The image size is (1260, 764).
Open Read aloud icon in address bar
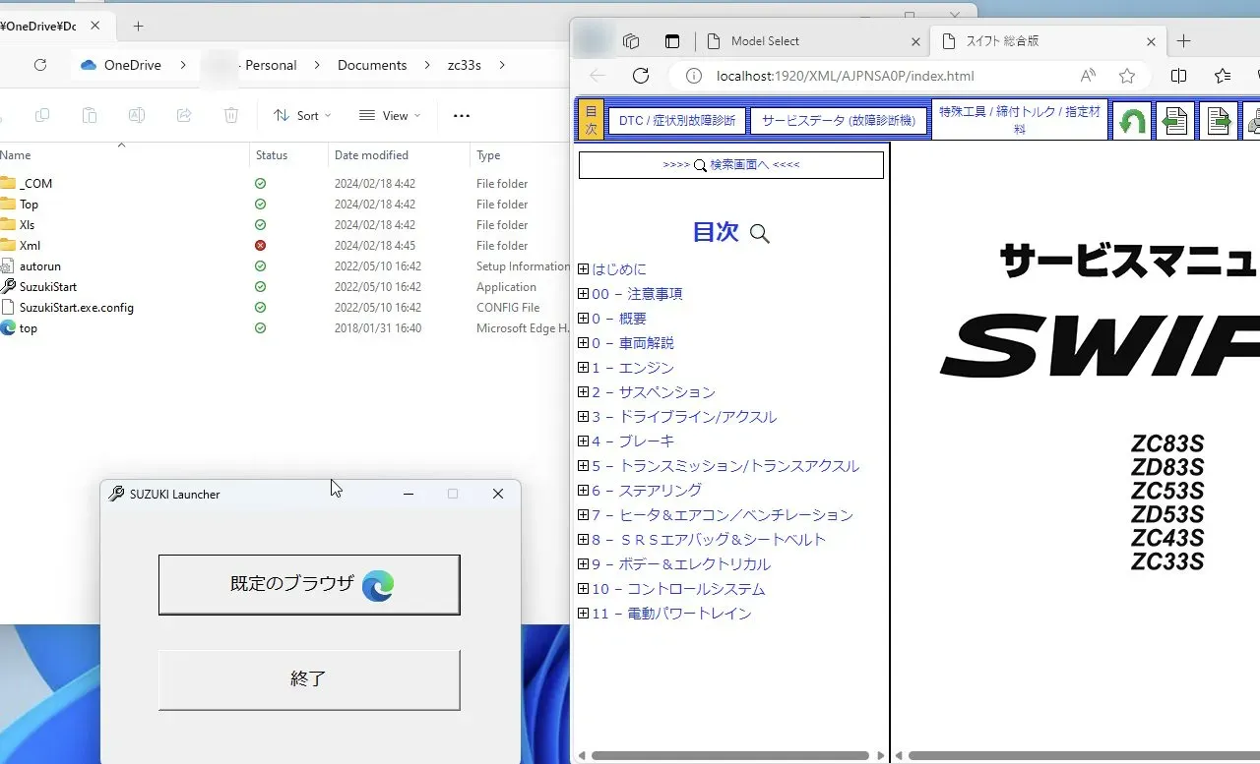point(1088,76)
